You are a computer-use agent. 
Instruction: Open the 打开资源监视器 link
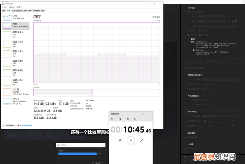click(26, 125)
